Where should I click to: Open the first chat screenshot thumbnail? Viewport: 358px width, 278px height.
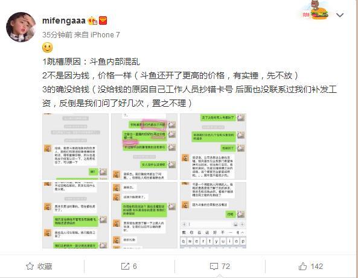point(75,147)
